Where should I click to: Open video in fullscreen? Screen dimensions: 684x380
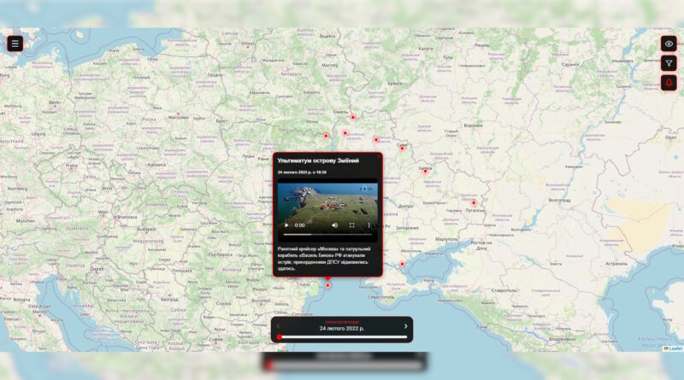pos(351,225)
